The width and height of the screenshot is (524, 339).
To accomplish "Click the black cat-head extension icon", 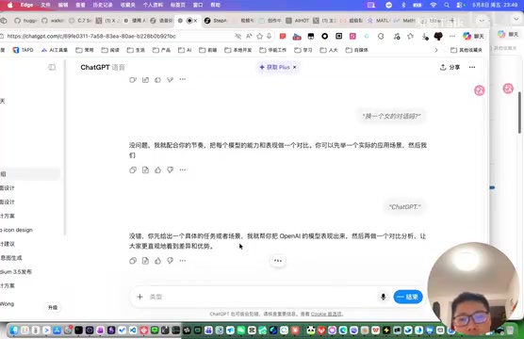I will (438, 36).
